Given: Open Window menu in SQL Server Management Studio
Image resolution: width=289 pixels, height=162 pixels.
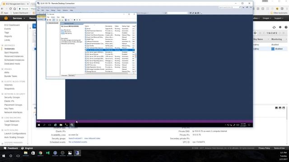Looking at the screenshot, I should [65, 10].
